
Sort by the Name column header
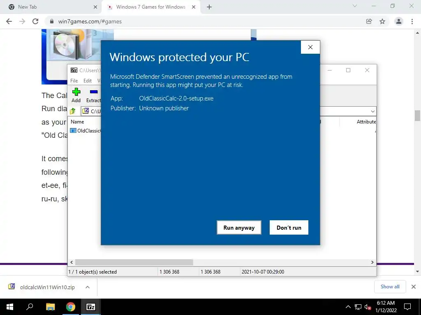(77, 121)
